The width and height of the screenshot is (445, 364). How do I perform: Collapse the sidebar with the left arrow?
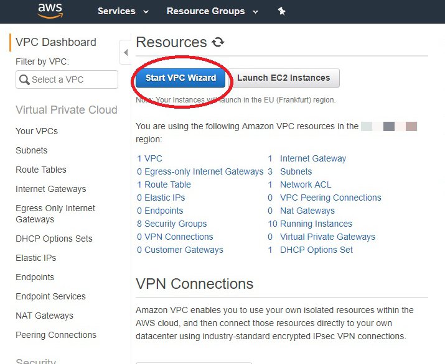coord(126,52)
